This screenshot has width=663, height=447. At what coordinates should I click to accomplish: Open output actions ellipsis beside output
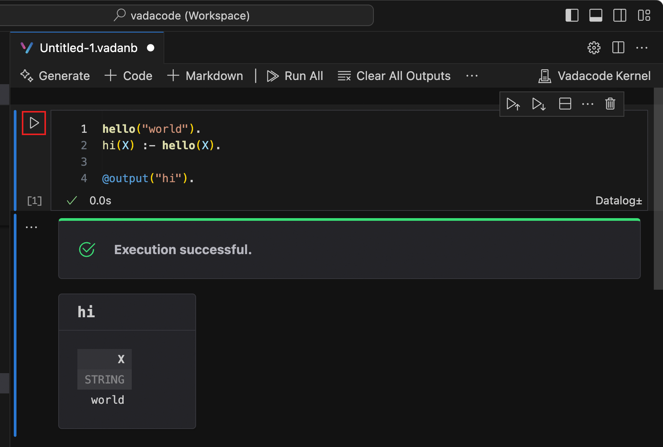coord(31,227)
